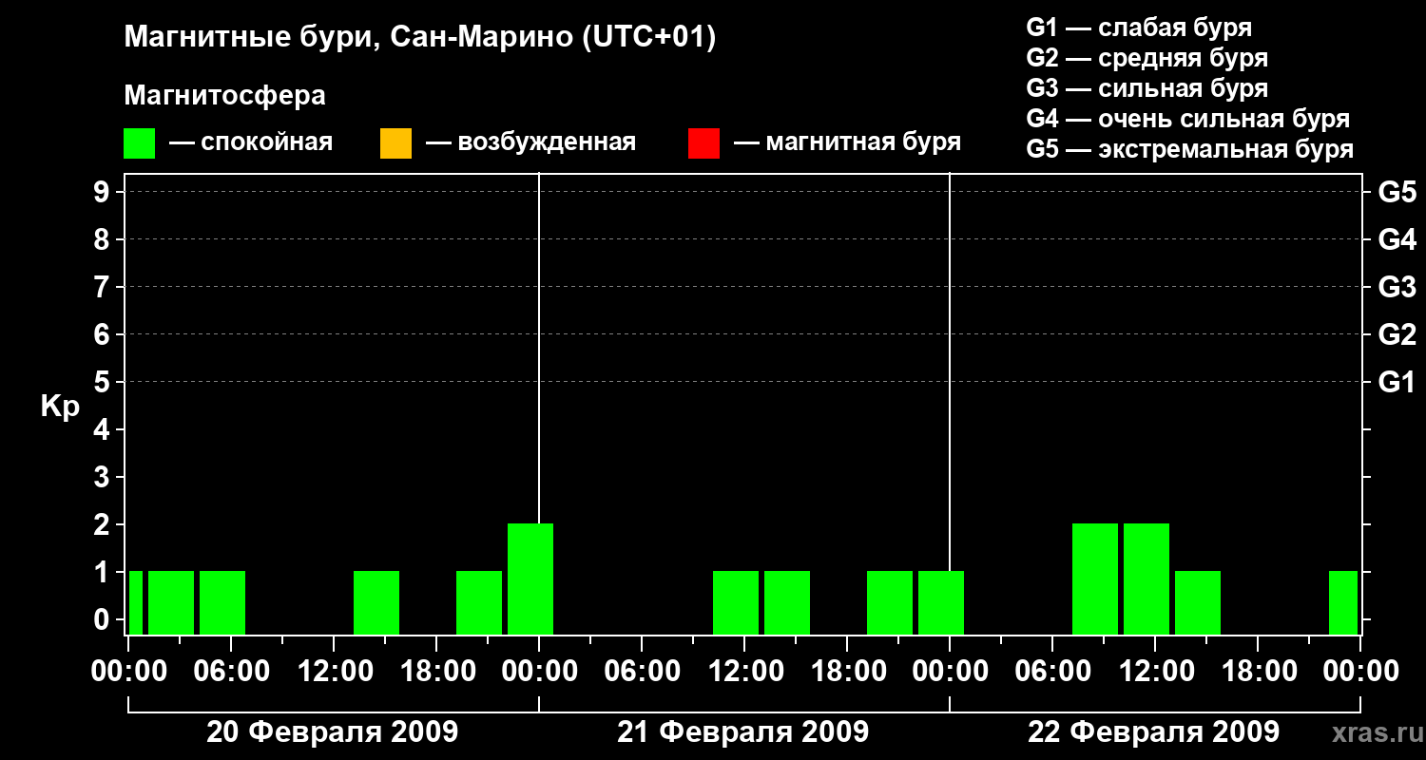
Task: Click '00:00' label between 20 and 21 Февраля
Action: (539, 671)
